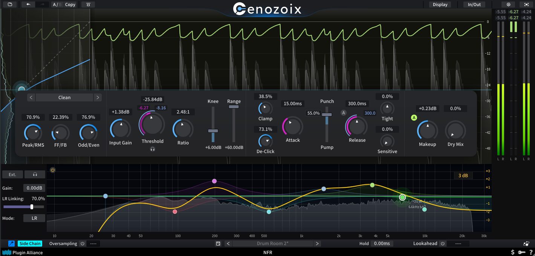
Task: Click the Release knob
Action: pos(356,126)
